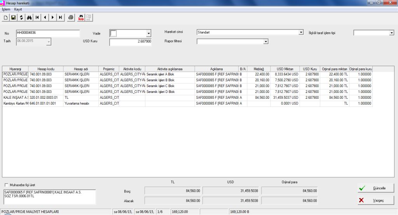Click the USD Kuru input field
Image resolution: width=398 pixels, height=215 pixels.
pos(130,42)
